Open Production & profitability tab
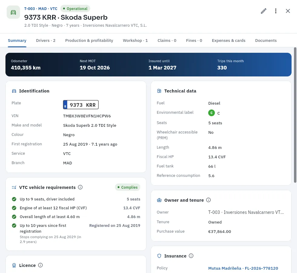 point(89,41)
